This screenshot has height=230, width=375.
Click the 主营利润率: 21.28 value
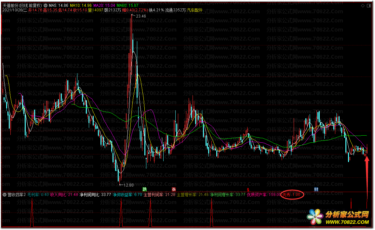tap(159, 195)
